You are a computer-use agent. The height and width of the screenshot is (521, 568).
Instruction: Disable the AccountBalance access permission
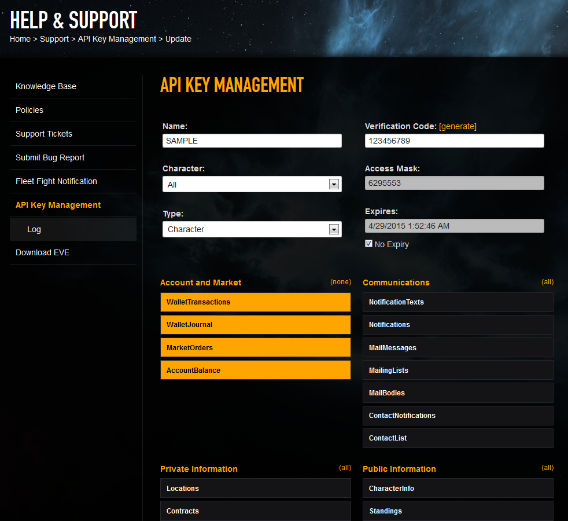[x=255, y=370]
